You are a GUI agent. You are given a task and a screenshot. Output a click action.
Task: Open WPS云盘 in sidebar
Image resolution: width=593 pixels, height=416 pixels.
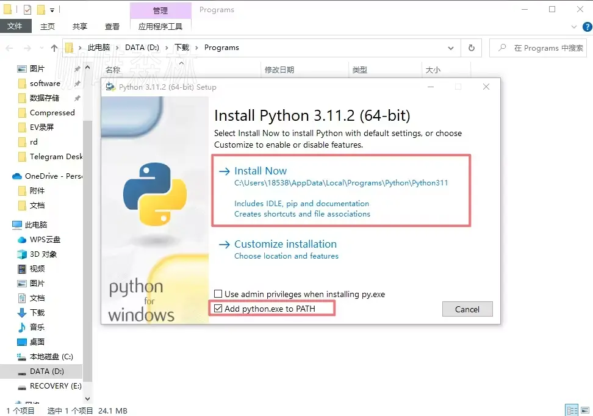[45, 239]
